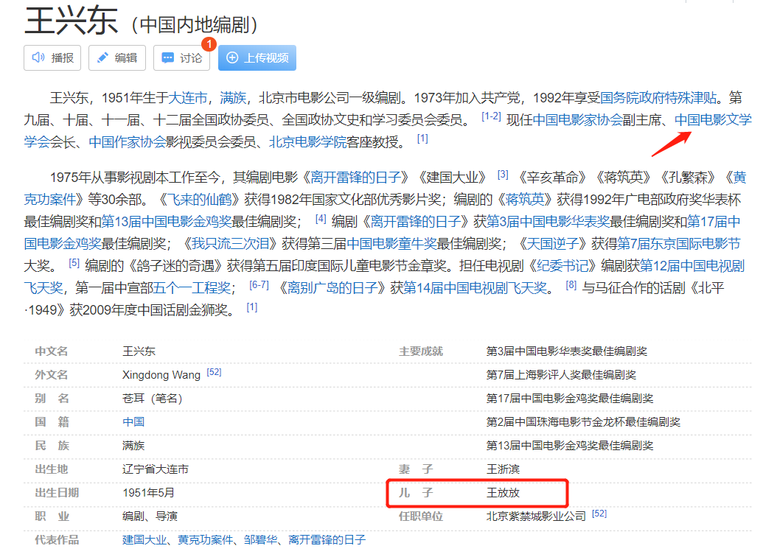Click 第7届上海影评人奖最佳编剧奖 achievement text
Image resolution: width=777 pixels, height=557 pixels.
pos(561,375)
